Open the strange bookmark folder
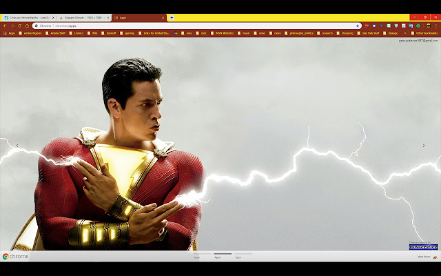The height and width of the screenshot is (276, 441). (391, 33)
